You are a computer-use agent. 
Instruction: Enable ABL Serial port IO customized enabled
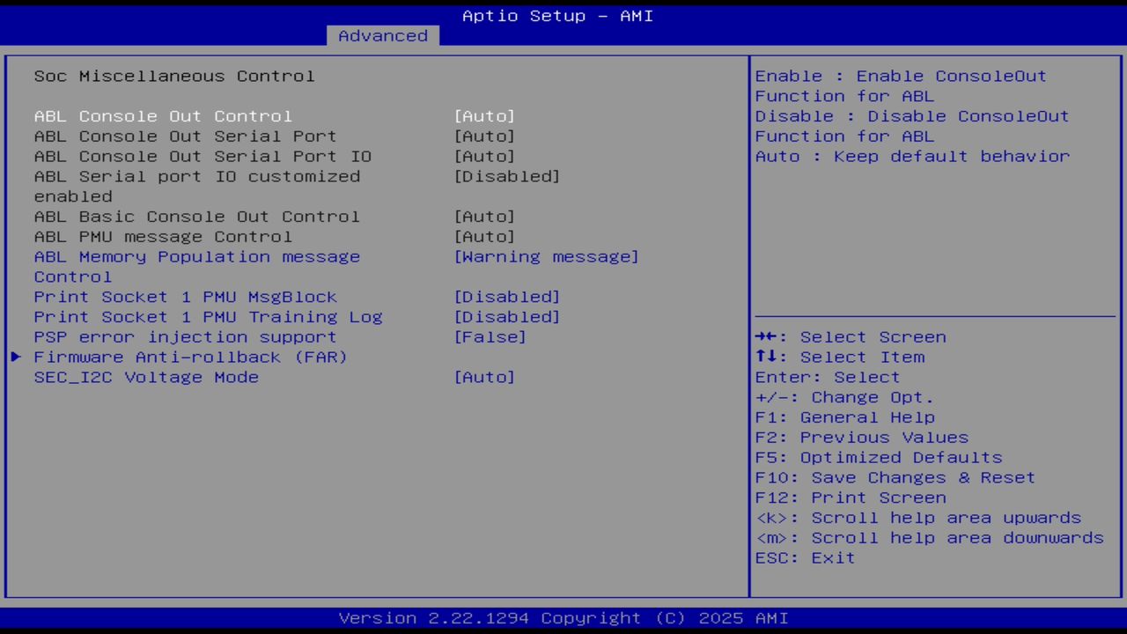click(197, 176)
